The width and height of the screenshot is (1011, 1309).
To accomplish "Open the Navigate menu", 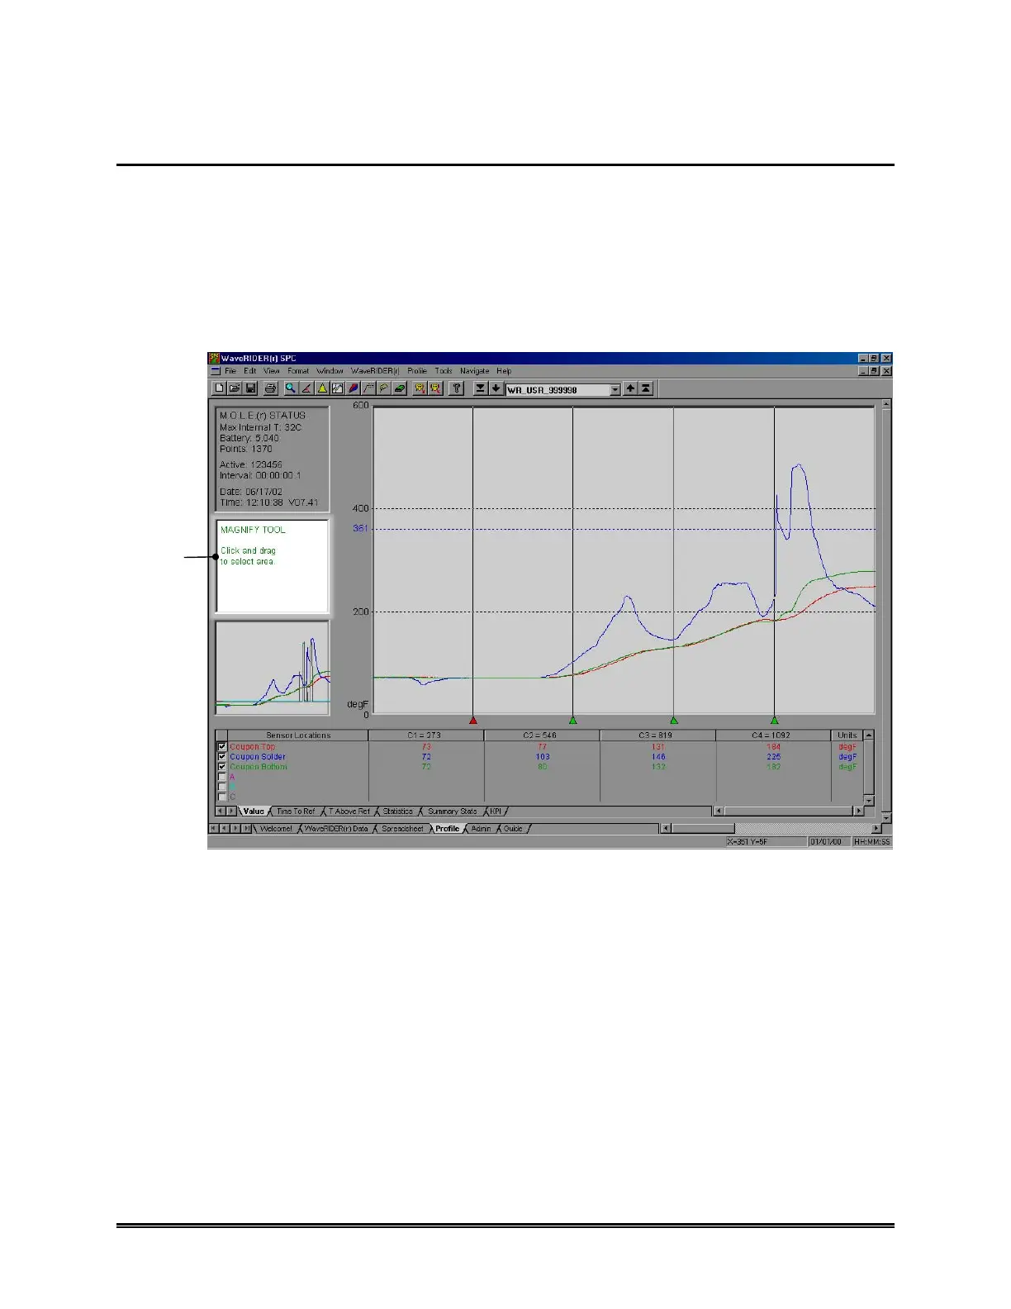I will (475, 371).
